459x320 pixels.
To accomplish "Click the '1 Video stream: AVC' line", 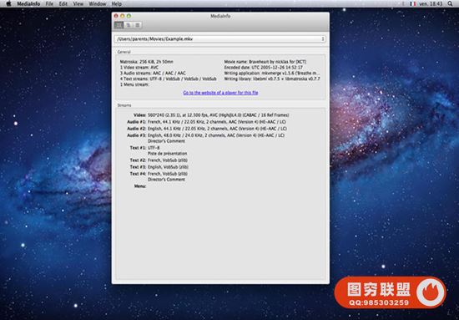I will click(x=139, y=68).
